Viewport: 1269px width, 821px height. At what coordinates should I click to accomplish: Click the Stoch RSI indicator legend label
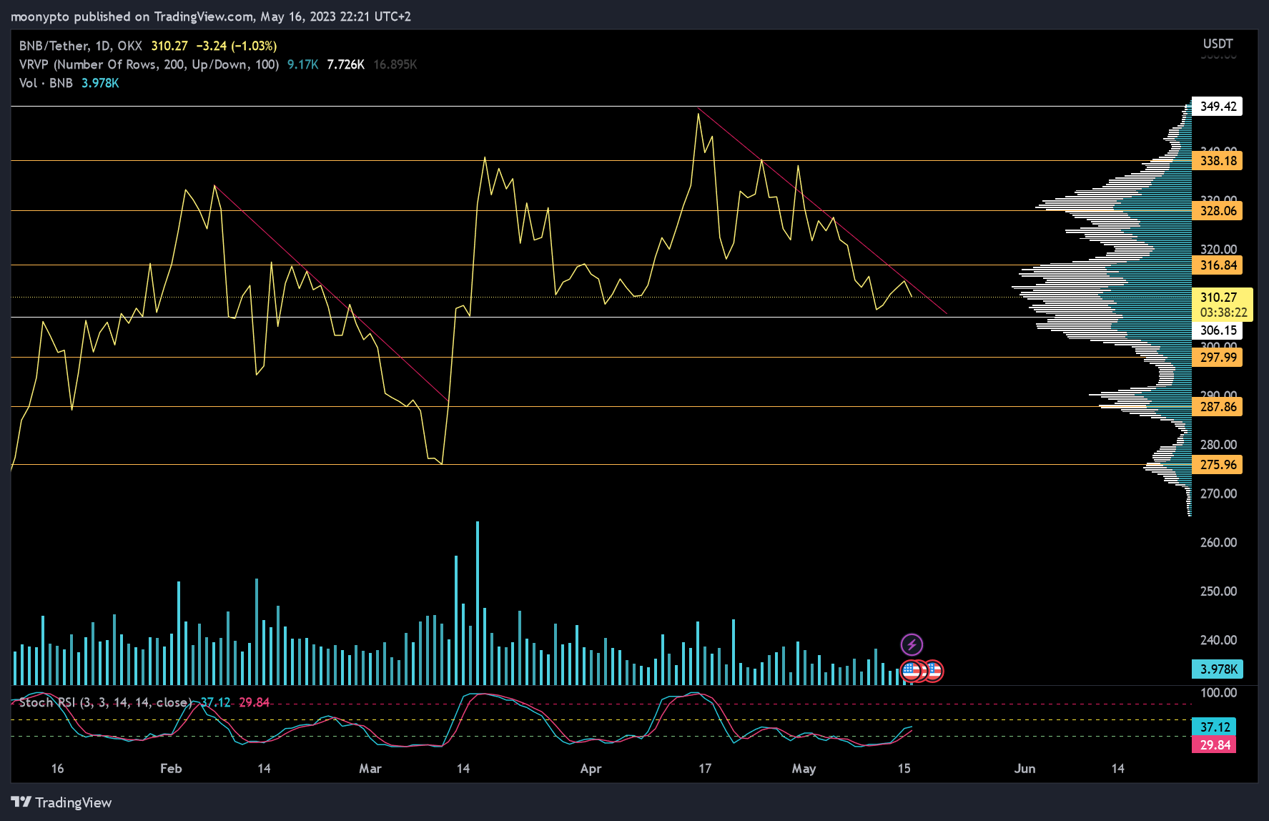point(105,702)
